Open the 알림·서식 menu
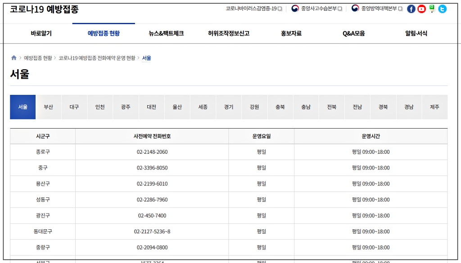Image resolution: width=461 pixels, height=263 pixels. tap(416, 33)
